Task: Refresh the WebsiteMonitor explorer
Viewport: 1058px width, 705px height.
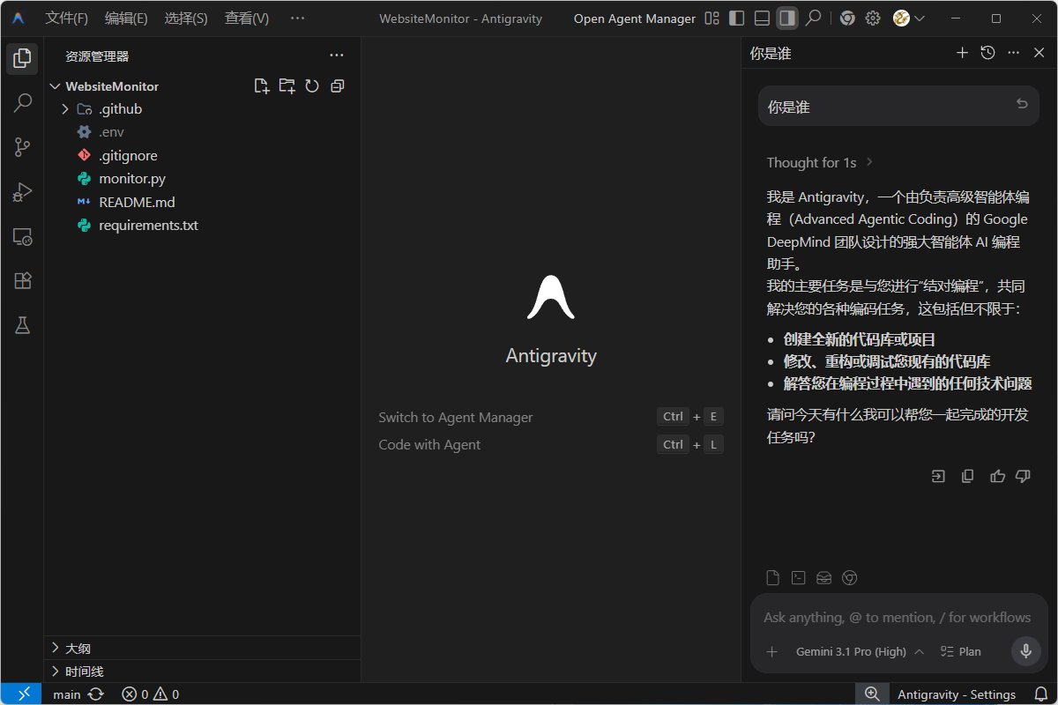Action: pyautogui.click(x=312, y=86)
